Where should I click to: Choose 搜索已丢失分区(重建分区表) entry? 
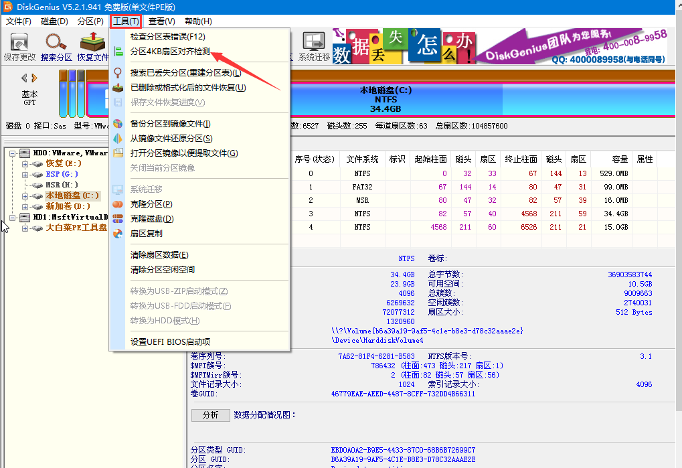(199, 72)
